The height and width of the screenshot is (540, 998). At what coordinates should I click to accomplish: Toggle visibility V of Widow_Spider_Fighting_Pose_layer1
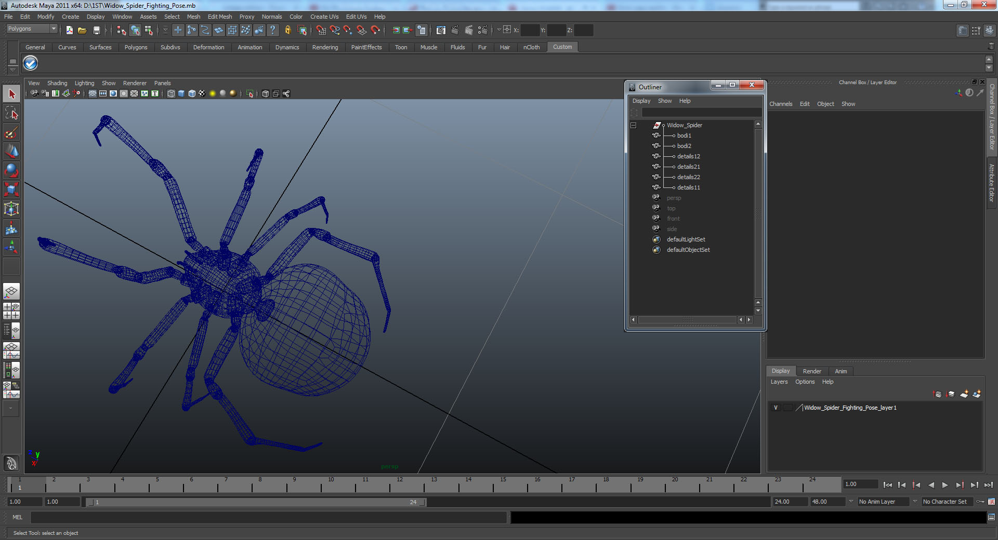coord(776,408)
